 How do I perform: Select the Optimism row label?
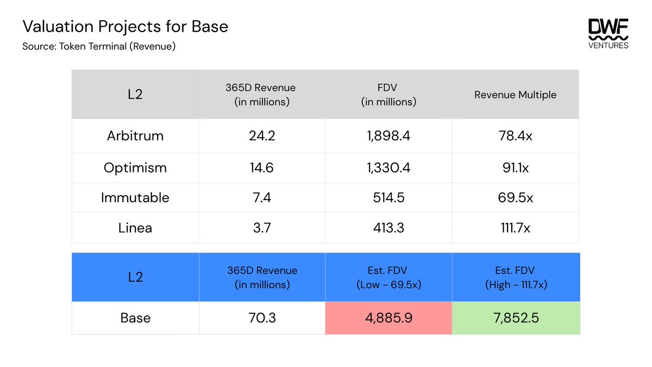134,167
